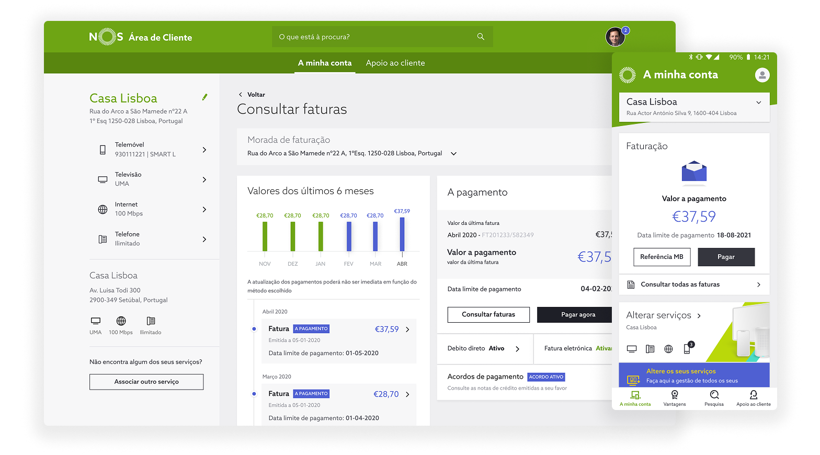Open the €28,70 Março fatura chevron

(x=407, y=394)
